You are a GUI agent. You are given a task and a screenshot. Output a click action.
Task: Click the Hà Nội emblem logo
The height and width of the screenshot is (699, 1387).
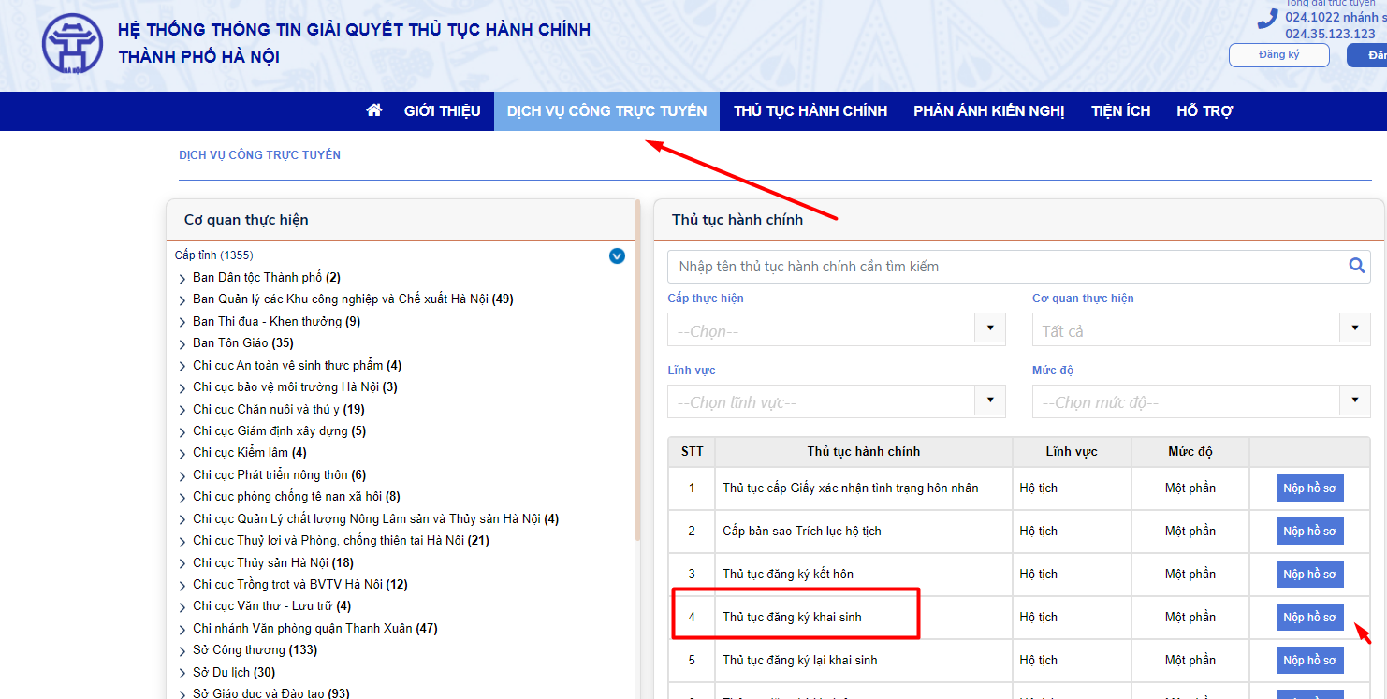[72, 44]
